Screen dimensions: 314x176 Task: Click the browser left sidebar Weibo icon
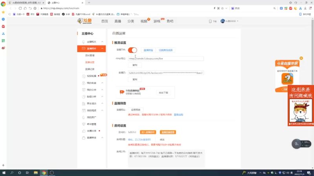(x=3, y=48)
